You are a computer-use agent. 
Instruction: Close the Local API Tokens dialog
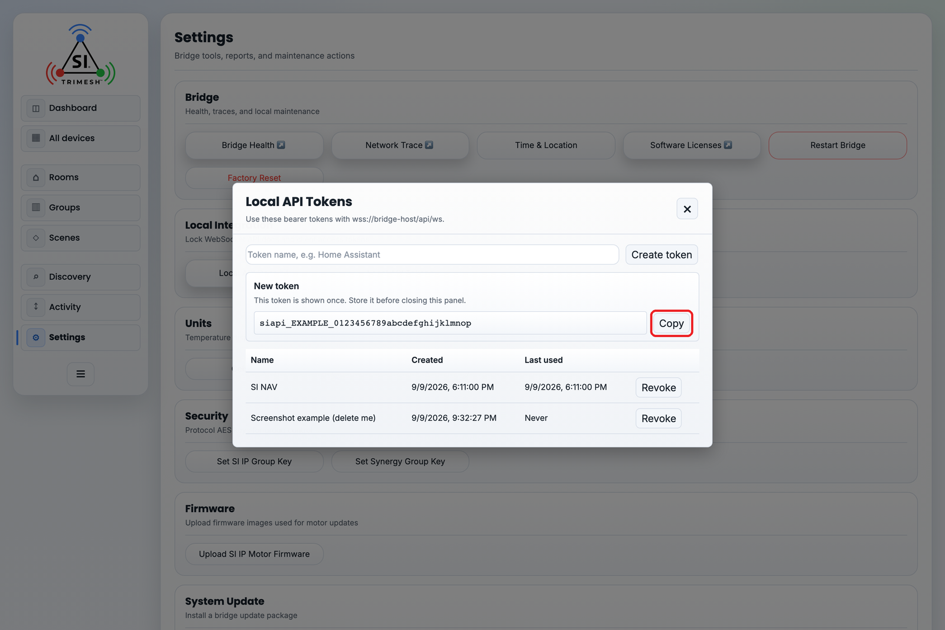click(x=687, y=209)
